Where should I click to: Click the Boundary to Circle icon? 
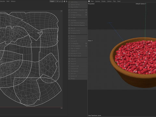[x=69, y=53]
